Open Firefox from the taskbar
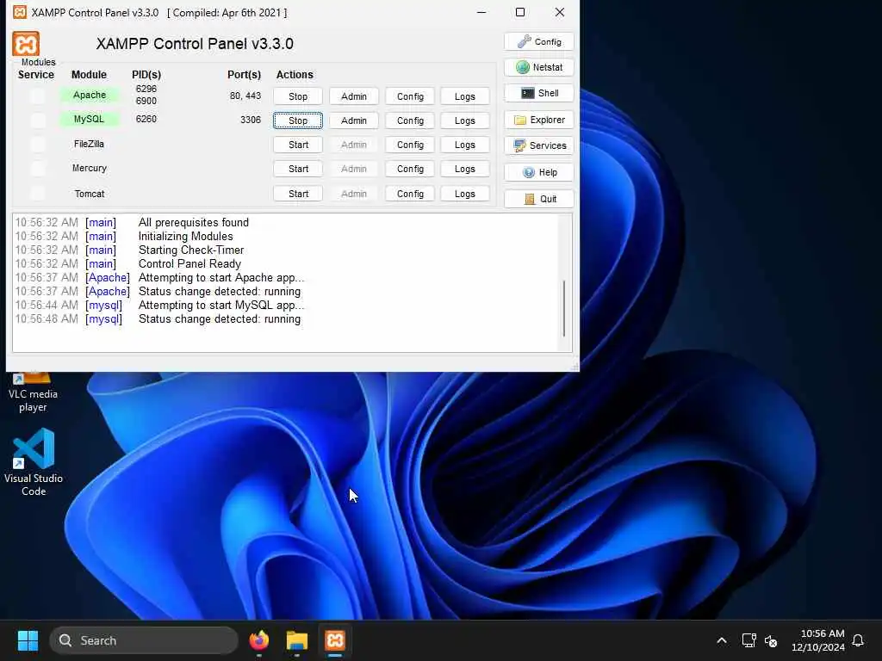Viewport: 882px width, 661px height. tap(258, 640)
